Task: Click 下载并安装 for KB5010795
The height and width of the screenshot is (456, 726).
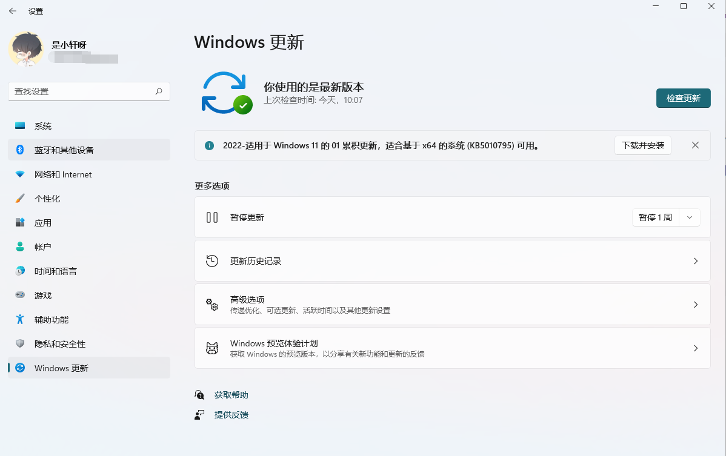Action: [642, 145]
